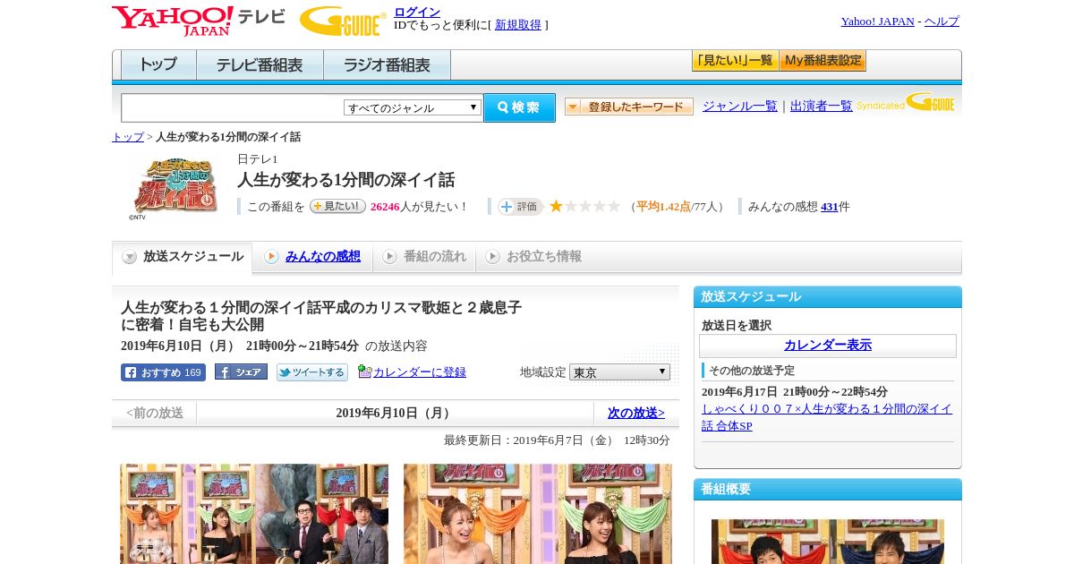Click the +見たい! button
This screenshot has height=564, width=1074.
337,206
